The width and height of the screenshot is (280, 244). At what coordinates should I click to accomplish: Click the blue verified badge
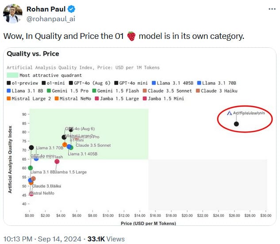tap(70, 9)
